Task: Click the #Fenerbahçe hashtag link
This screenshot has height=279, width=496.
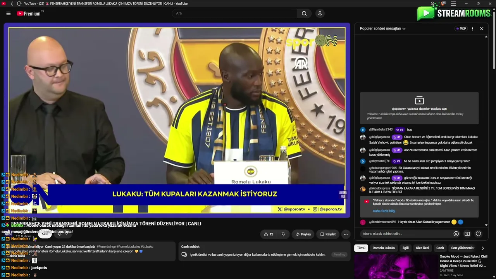Action: pos(106,246)
